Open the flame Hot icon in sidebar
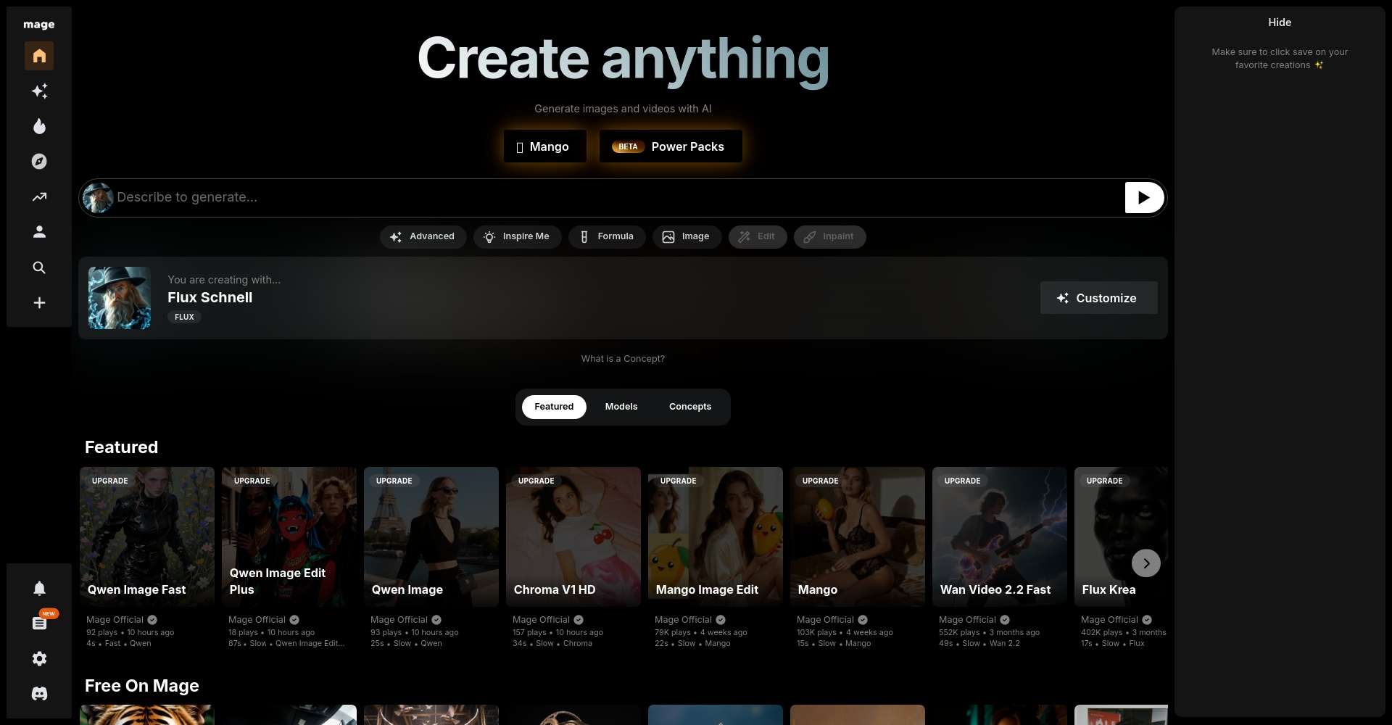The image size is (1392, 725). click(39, 126)
